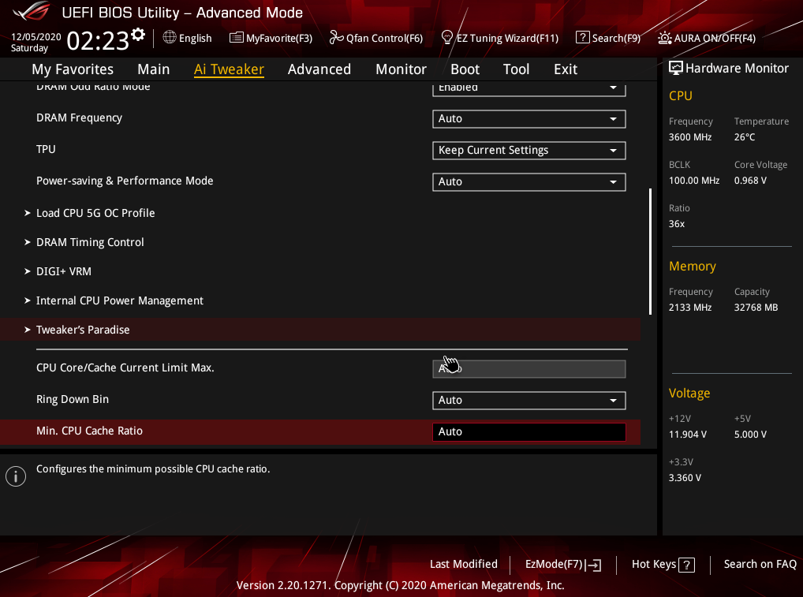This screenshot has width=803, height=597.
Task: Click the Ring Down Bin label
Action: 73,399
